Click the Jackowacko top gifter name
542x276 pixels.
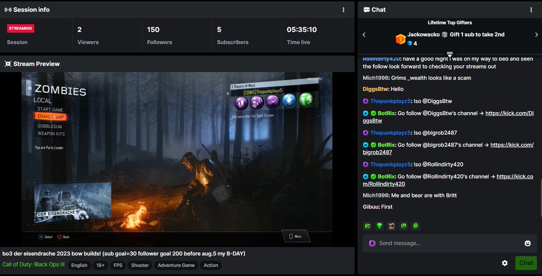(423, 34)
